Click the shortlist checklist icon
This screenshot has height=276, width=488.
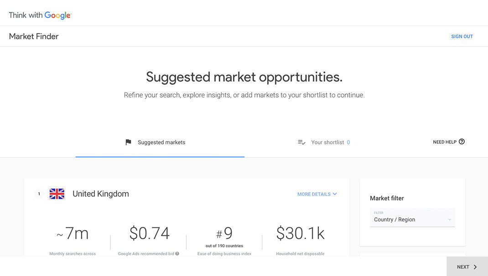point(301,142)
